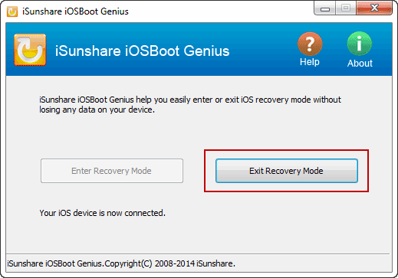Minimize the iOSBoot Genius window

tap(325, 8)
